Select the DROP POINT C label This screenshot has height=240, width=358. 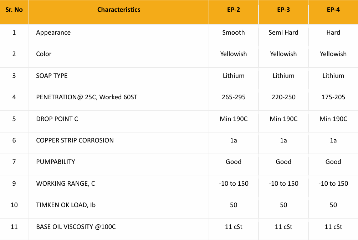point(57,119)
